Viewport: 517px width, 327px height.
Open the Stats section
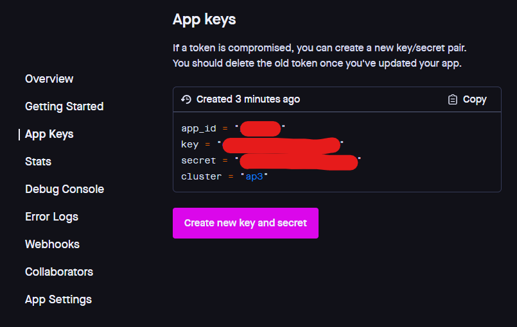pyautogui.click(x=39, y=162)
